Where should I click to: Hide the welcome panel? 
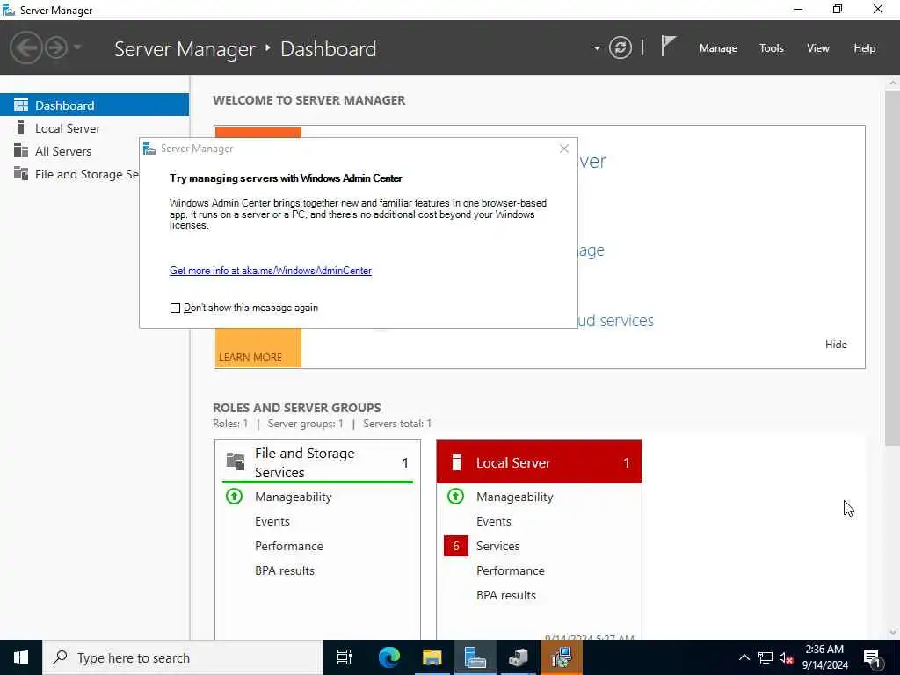point(836,345)
